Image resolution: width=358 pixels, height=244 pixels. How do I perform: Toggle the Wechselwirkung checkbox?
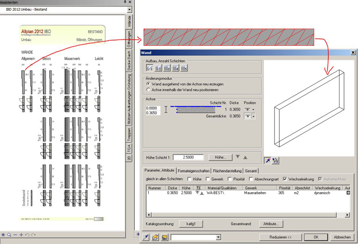tap(285, 179)
